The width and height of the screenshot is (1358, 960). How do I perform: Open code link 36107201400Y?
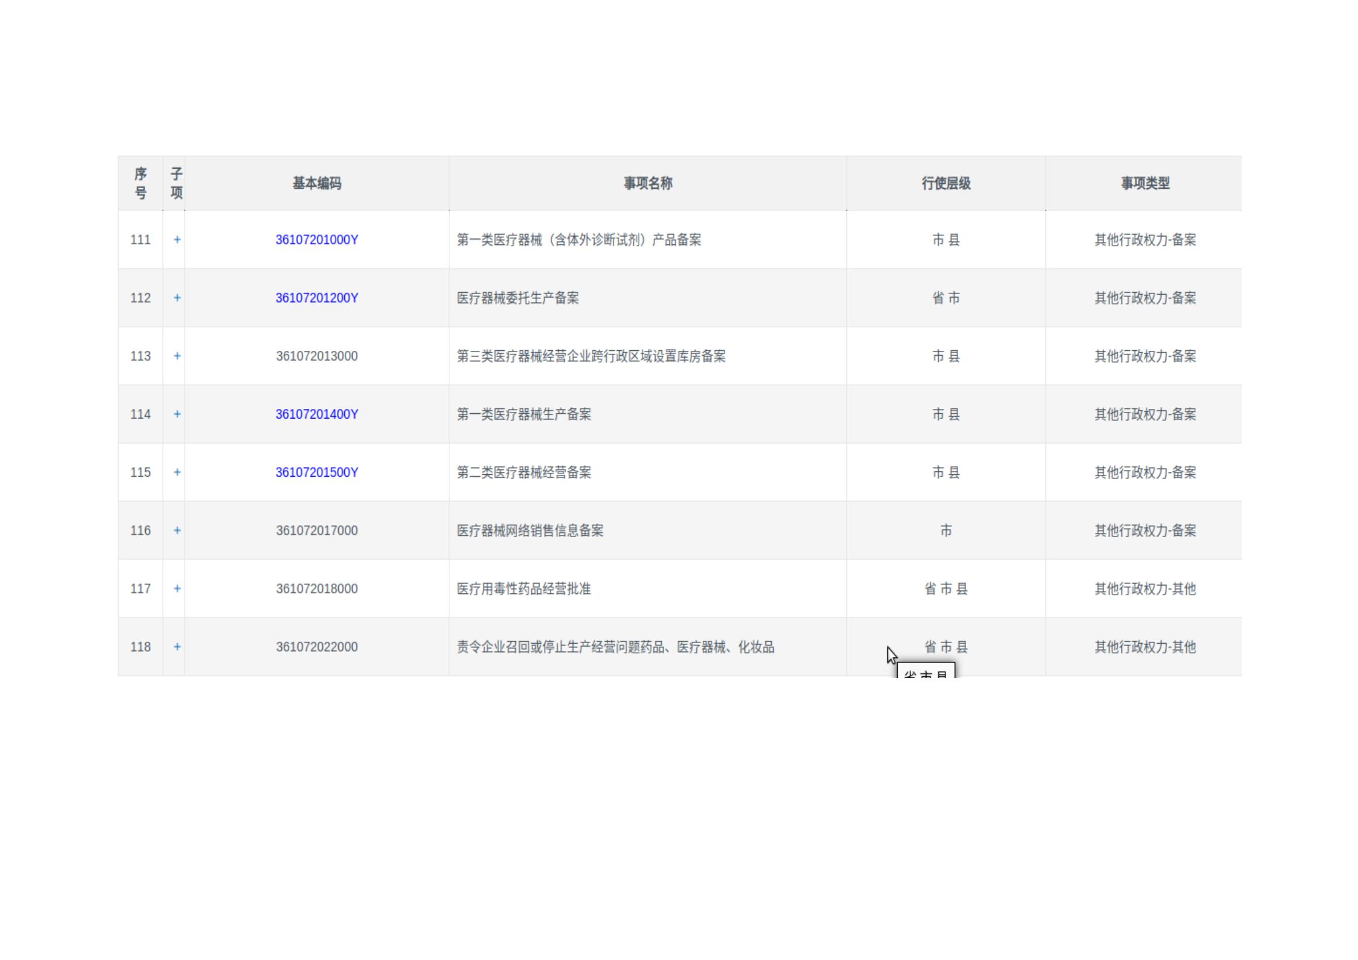coord(316,414)
